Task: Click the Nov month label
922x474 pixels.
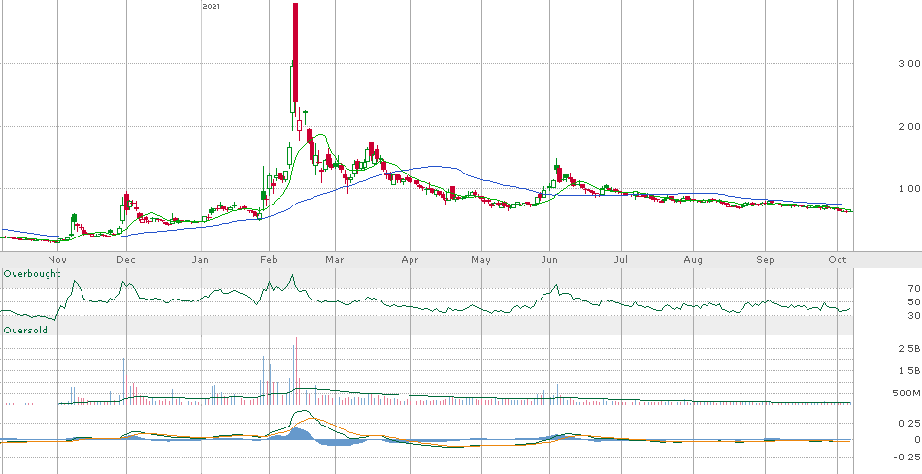Action: pyautogui.click(x=56, y=259)
